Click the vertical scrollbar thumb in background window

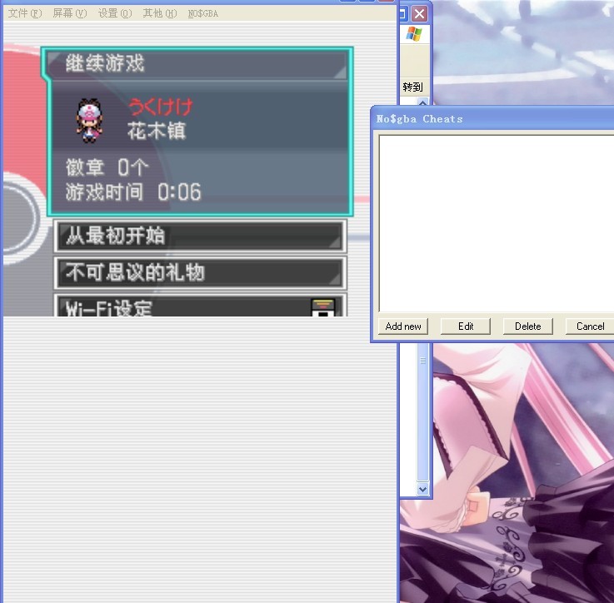click(422, 411)
